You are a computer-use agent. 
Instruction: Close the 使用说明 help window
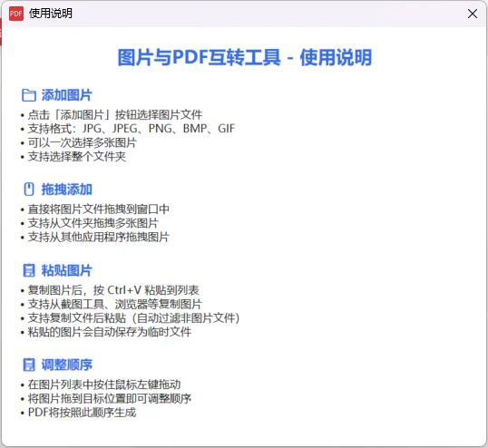pos(473,14)
